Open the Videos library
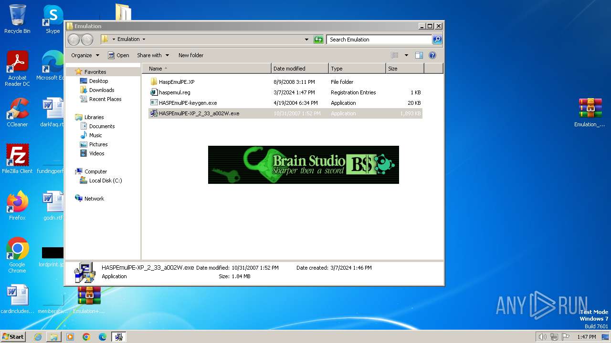This screenshot has width=611, height=343. pos(96,153)
